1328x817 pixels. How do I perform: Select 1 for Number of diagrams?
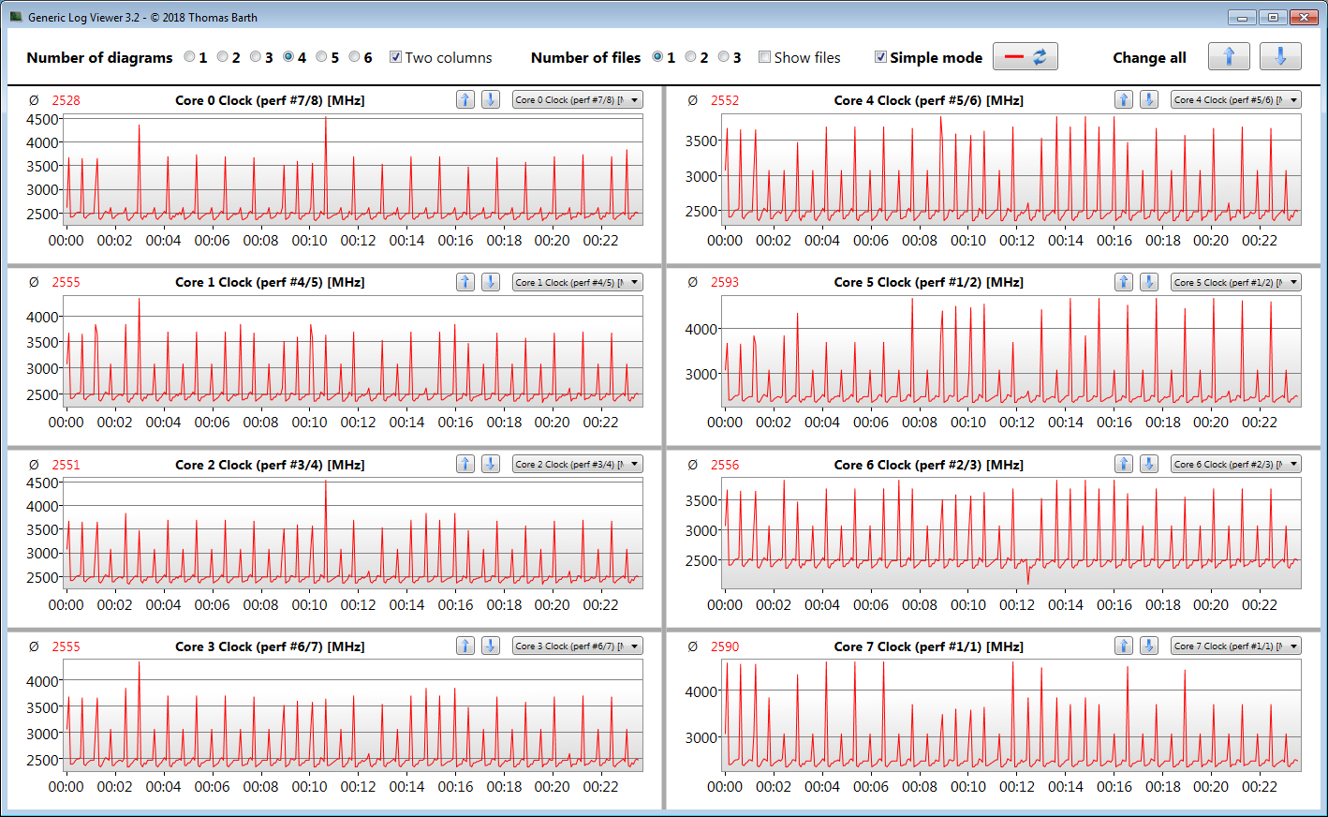click(x=190, y=57)
